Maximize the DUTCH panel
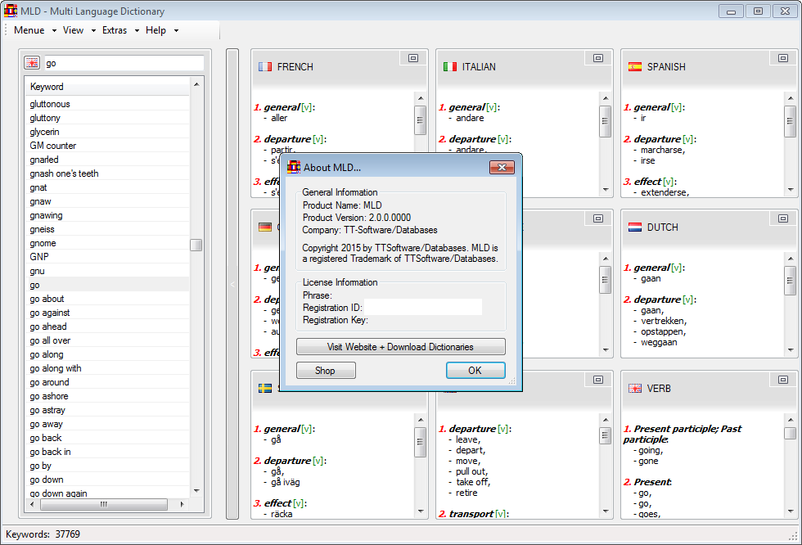Screen dimensions: 802x545 coord(783,218)
